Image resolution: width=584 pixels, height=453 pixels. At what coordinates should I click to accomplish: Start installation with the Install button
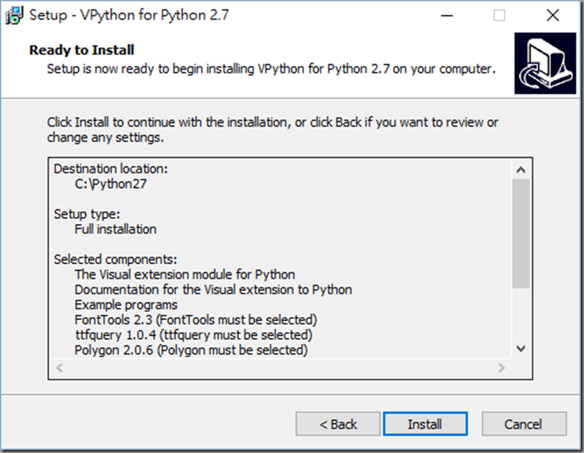[x=425, y=423]
